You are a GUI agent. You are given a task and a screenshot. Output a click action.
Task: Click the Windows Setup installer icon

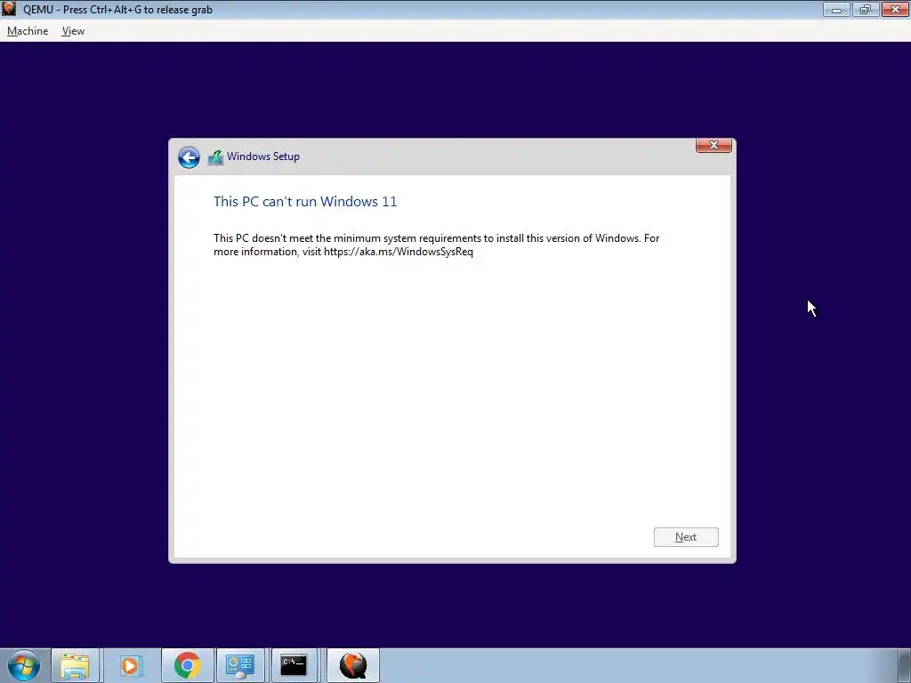[215, 157]
